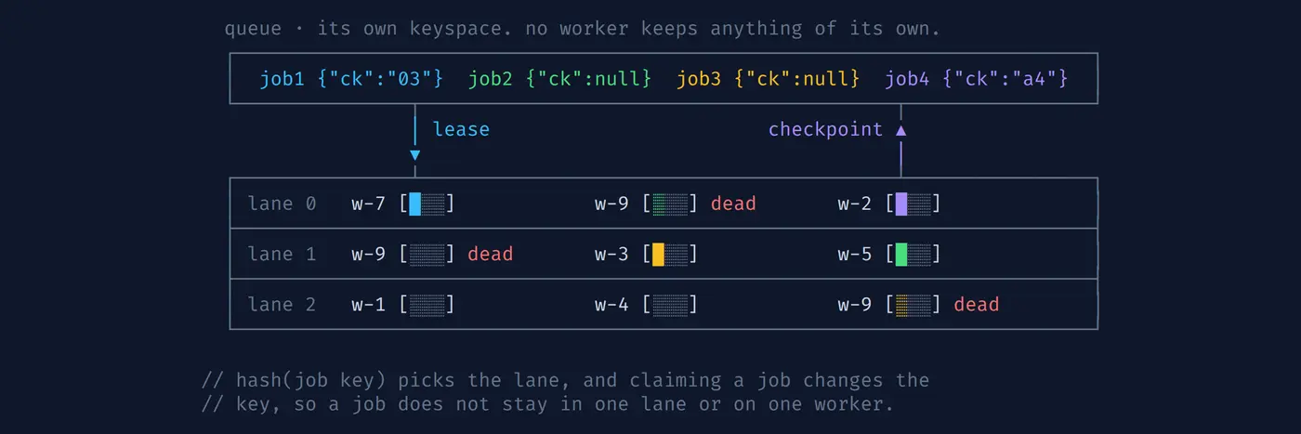Click the w-9 worker name in lane 1
Image resolution: width=1301 pixels, height=434 pixels.
point(368,254)
